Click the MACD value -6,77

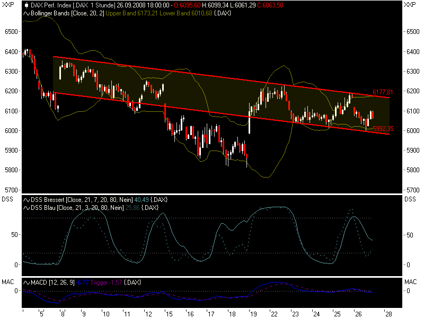(x=83, y=282)
